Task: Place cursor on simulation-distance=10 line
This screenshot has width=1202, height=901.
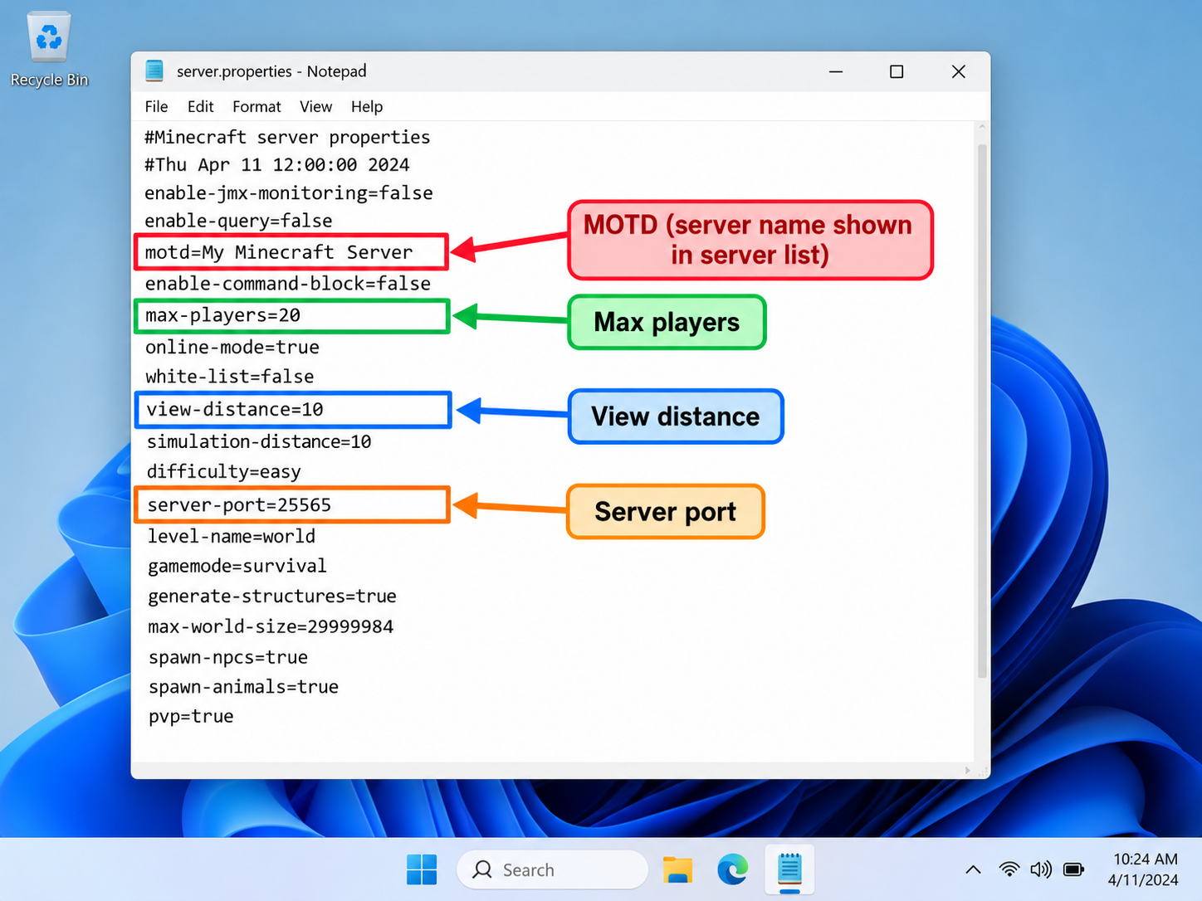Action: 259,442
